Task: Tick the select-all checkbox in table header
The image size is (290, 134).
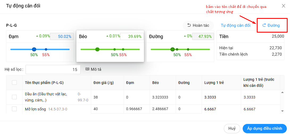Action: point(14,83)
